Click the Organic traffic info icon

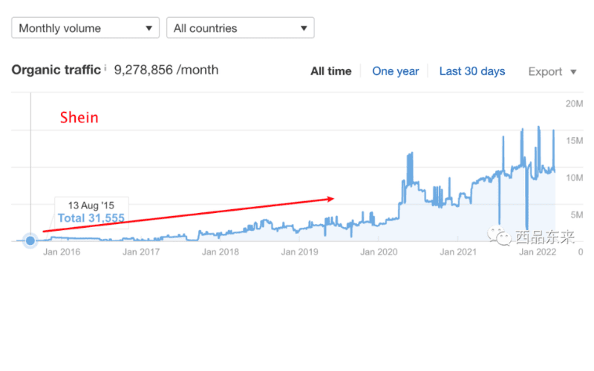(x=105, y=68)
